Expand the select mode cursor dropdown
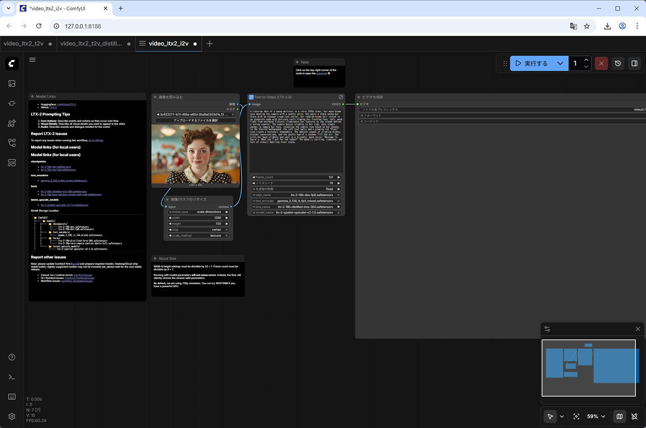This screenshot has width=646, height=428. click(x=562, y=416)
